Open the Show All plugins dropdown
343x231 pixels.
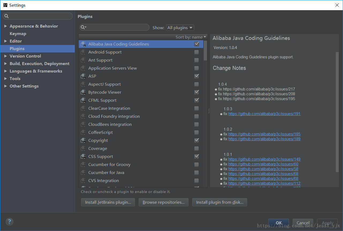(180, 28)
